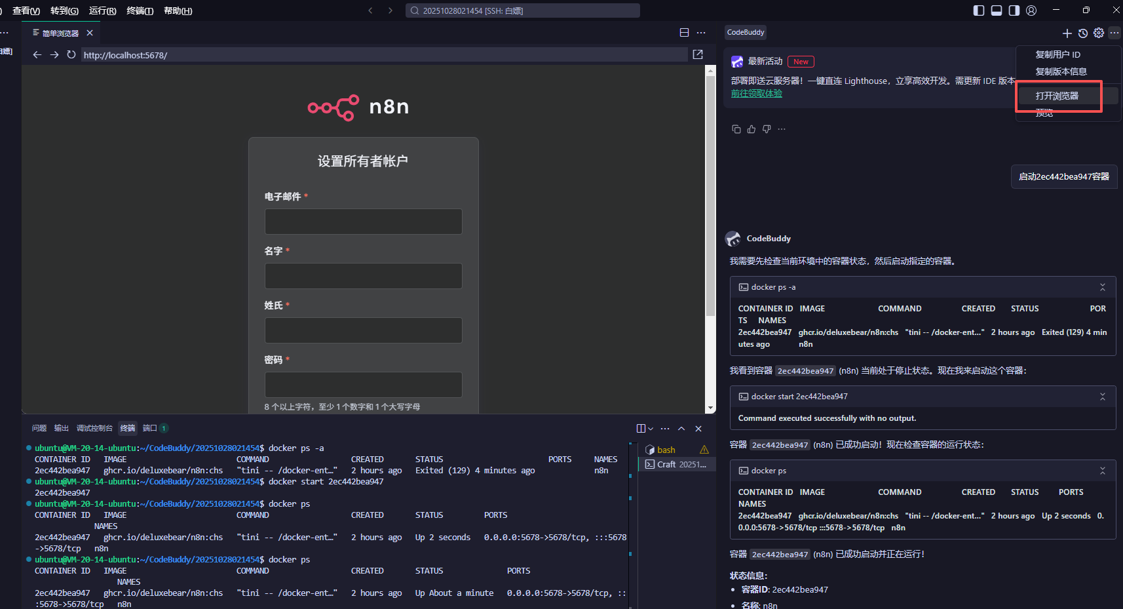Click the 名字 input field
This screenshot has width=1123, height=609.
click(x=364, y=276)
